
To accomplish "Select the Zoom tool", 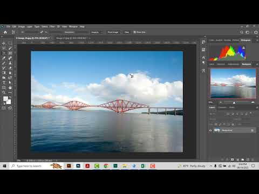I will tap(4, 92).
